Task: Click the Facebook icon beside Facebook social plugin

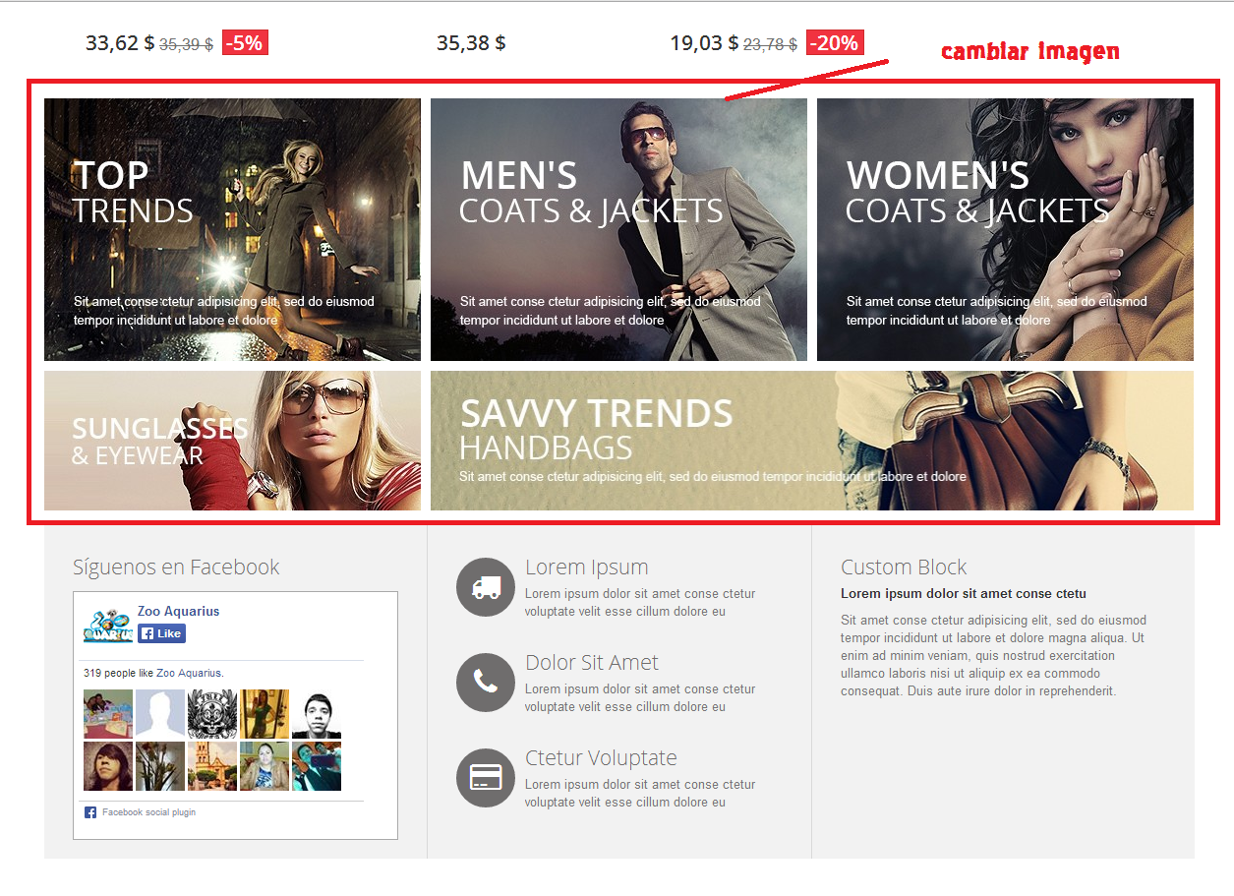Action: (x=90, y=812)
